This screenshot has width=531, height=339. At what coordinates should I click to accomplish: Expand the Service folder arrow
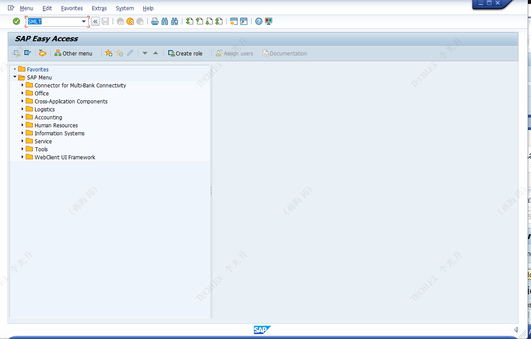23,141
